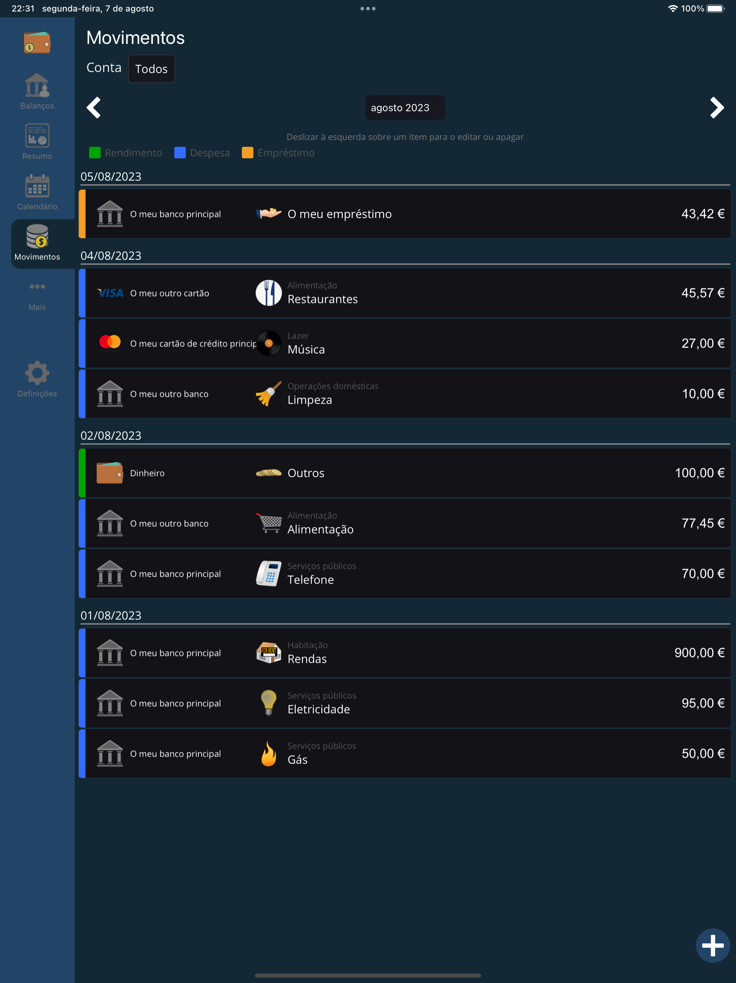Viewport: 736px width, 983px height.
Task: Click the 'Telefone' category text
Action: 311,580
